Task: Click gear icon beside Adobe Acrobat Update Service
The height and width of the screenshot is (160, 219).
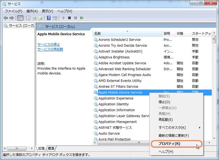Action: pyautogui.click(x=96, y=63)
